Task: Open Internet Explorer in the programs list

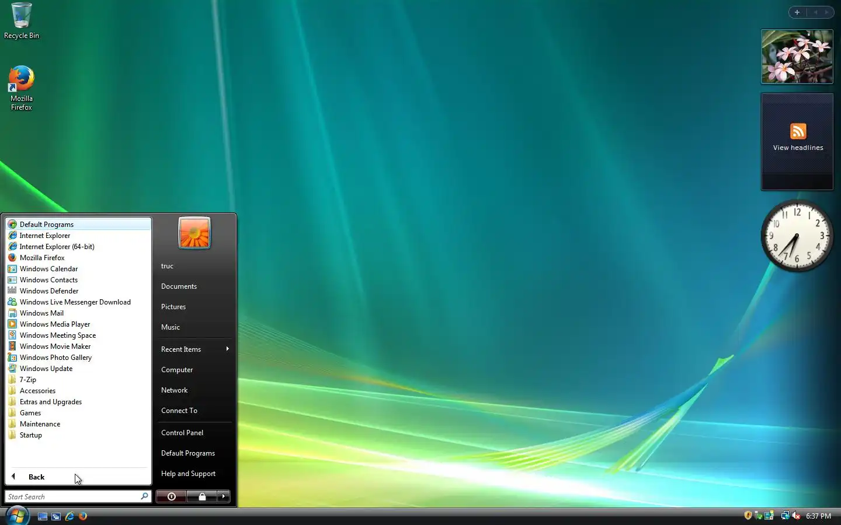Action: (x=78, y=235)
